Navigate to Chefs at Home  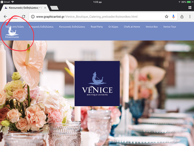tap(132, 27)
